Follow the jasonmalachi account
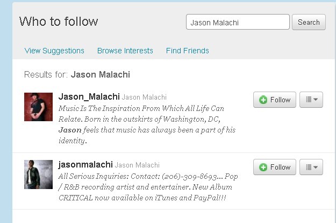Viewport: 336px width, 223px height. tap(275, 167)
